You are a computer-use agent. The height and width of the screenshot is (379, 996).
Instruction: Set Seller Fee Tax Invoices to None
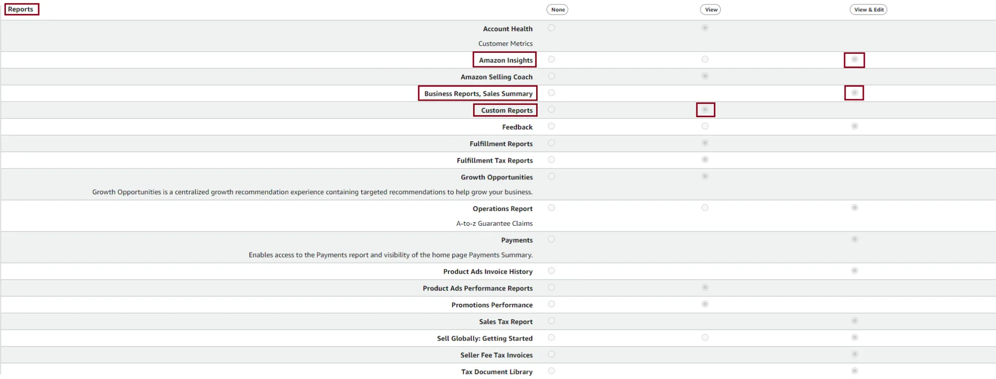coord(551,354)
